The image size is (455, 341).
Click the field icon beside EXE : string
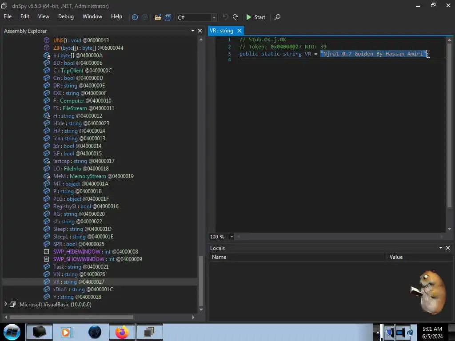(46, 93)
